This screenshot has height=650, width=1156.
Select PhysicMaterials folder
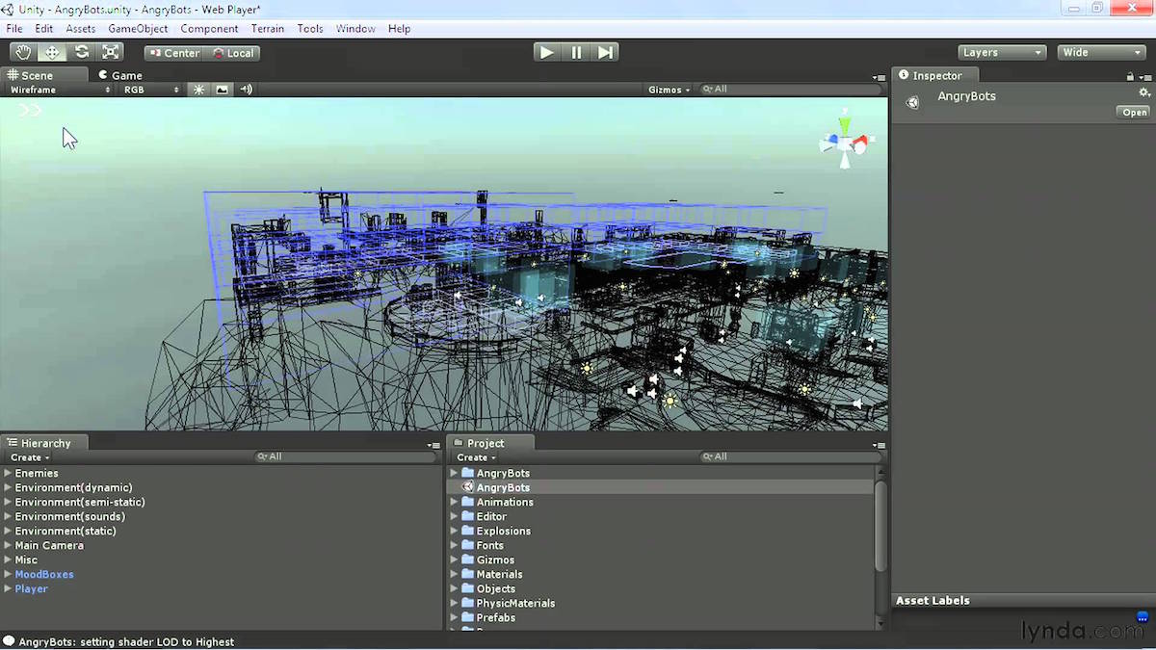pyautogui.click(x=515, y=603)
